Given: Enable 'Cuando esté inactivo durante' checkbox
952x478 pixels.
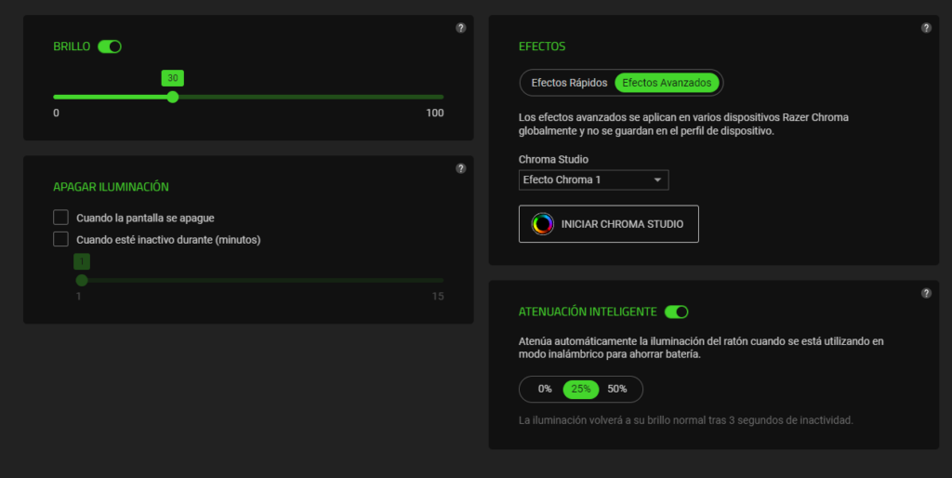Looking at the screenshot, I should [61, 240].
